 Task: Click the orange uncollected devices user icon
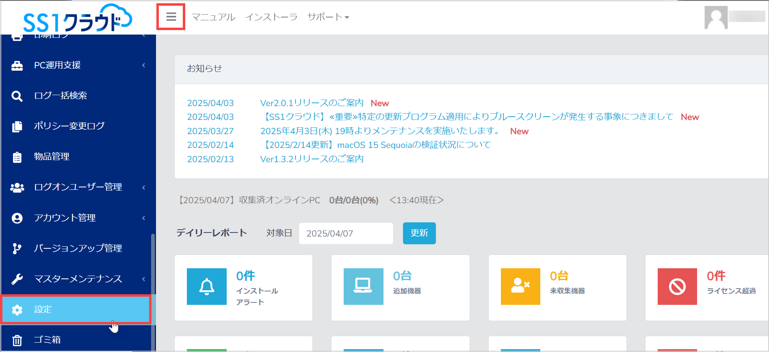[x=520, y=287]
